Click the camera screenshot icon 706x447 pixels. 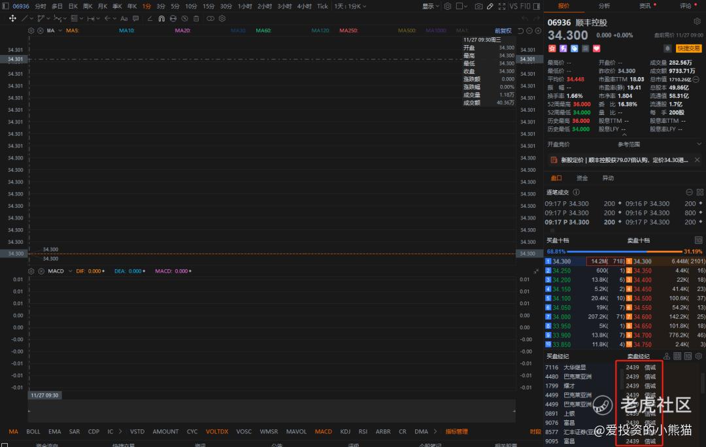pos(479,6)
